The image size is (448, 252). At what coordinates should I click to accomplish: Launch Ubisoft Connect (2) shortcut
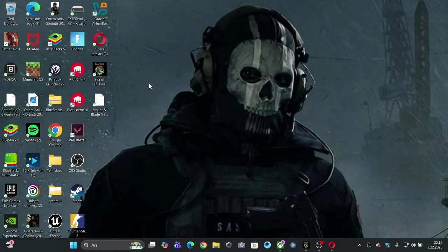pyautogui.click(x=33, y=196)
